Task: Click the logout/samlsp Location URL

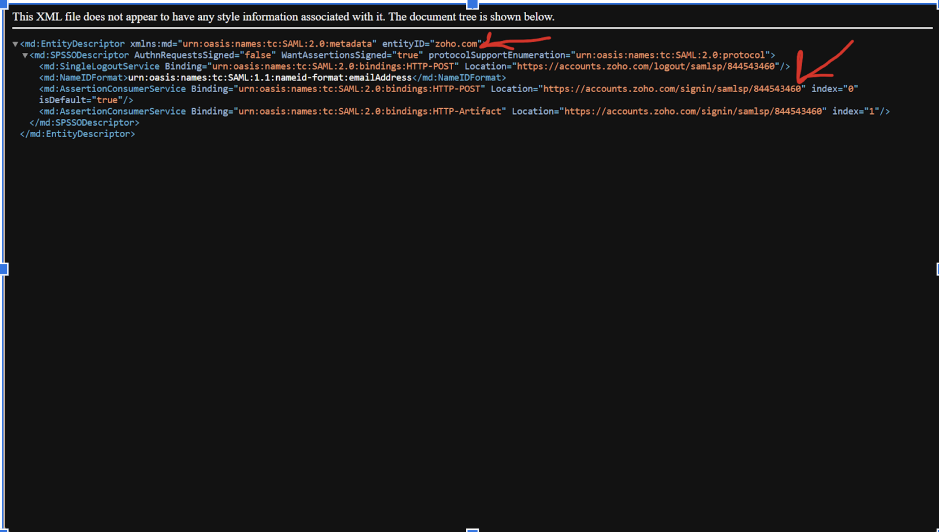Action: pos(645,67)
